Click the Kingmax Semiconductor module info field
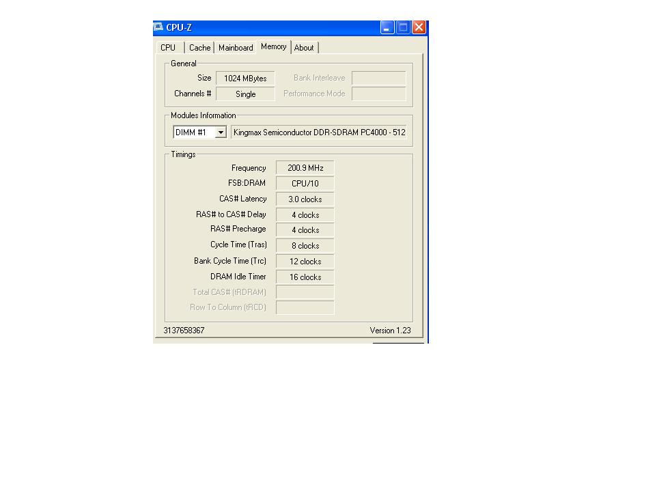The height and width of the screenshot is (489, 657). [319, 132]
